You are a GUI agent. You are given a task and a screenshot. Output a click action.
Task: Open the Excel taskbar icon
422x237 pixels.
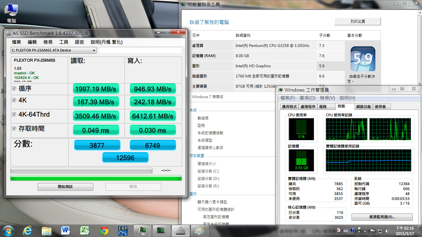tap(85, 231)
